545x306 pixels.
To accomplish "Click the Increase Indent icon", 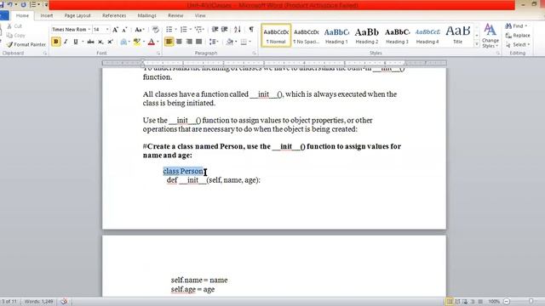I will [225, 29].
